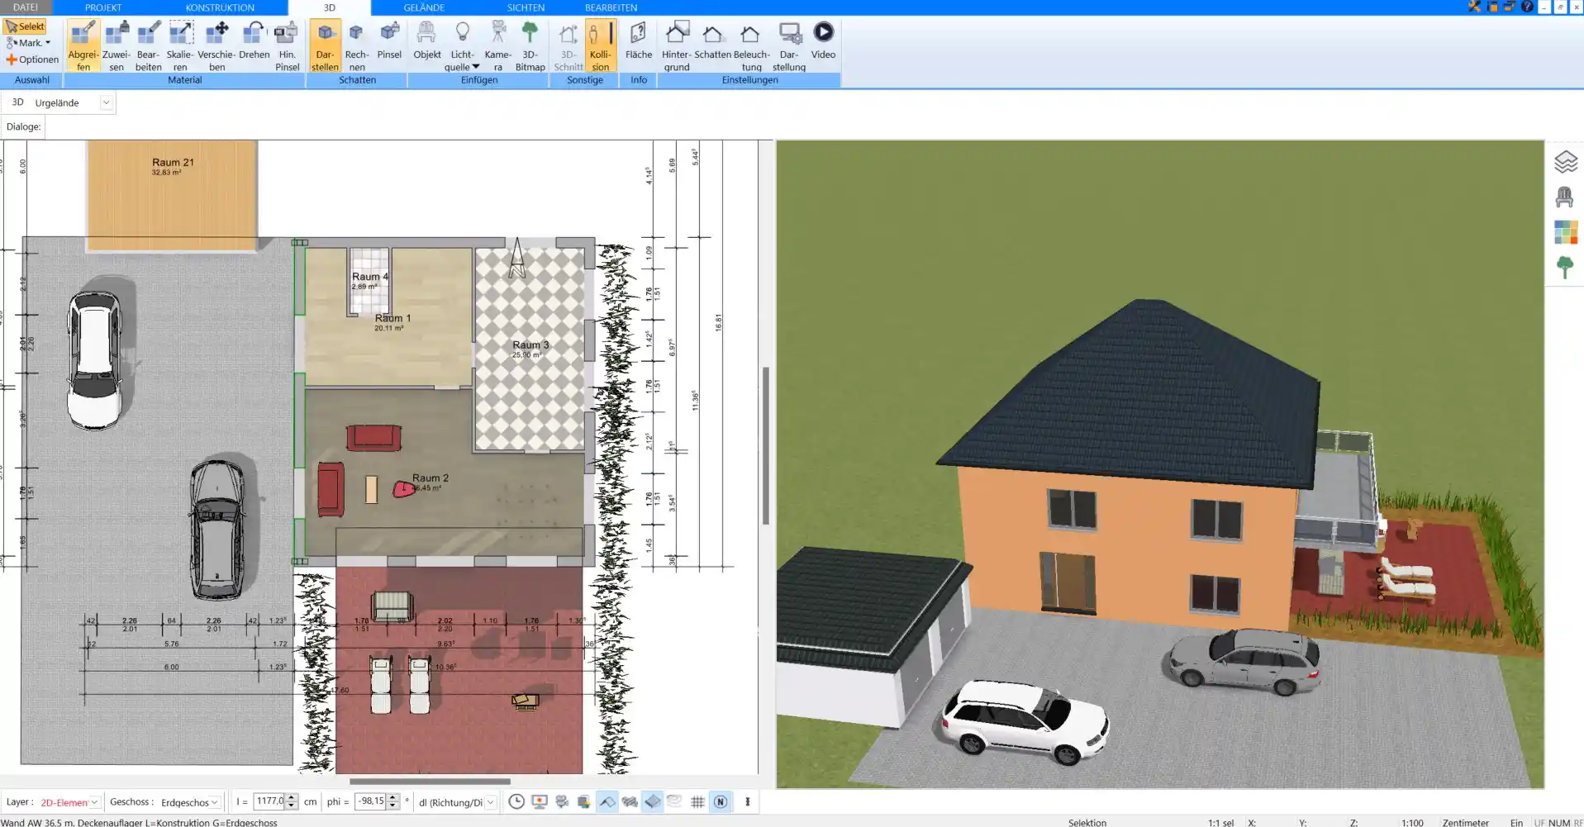The height and width of the screenshot is (827, 1584).
Task: Click the 1:100 scale in status bar
Action: [x=1412, y=822]
